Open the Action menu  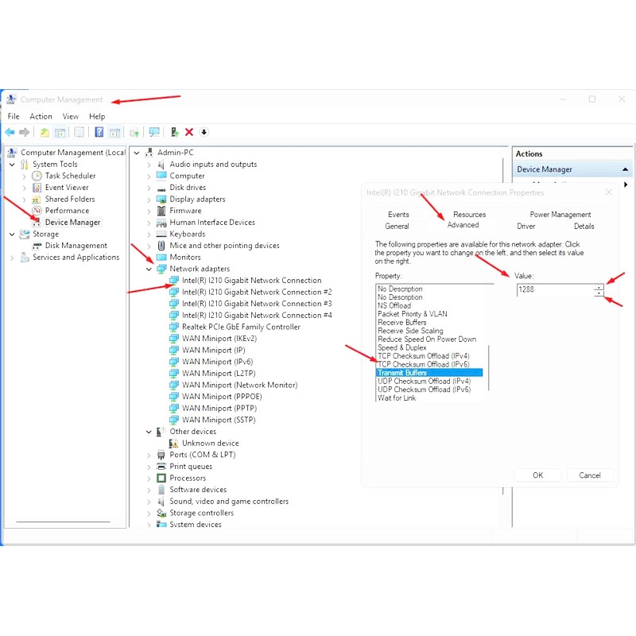click(x=41, y=116)
